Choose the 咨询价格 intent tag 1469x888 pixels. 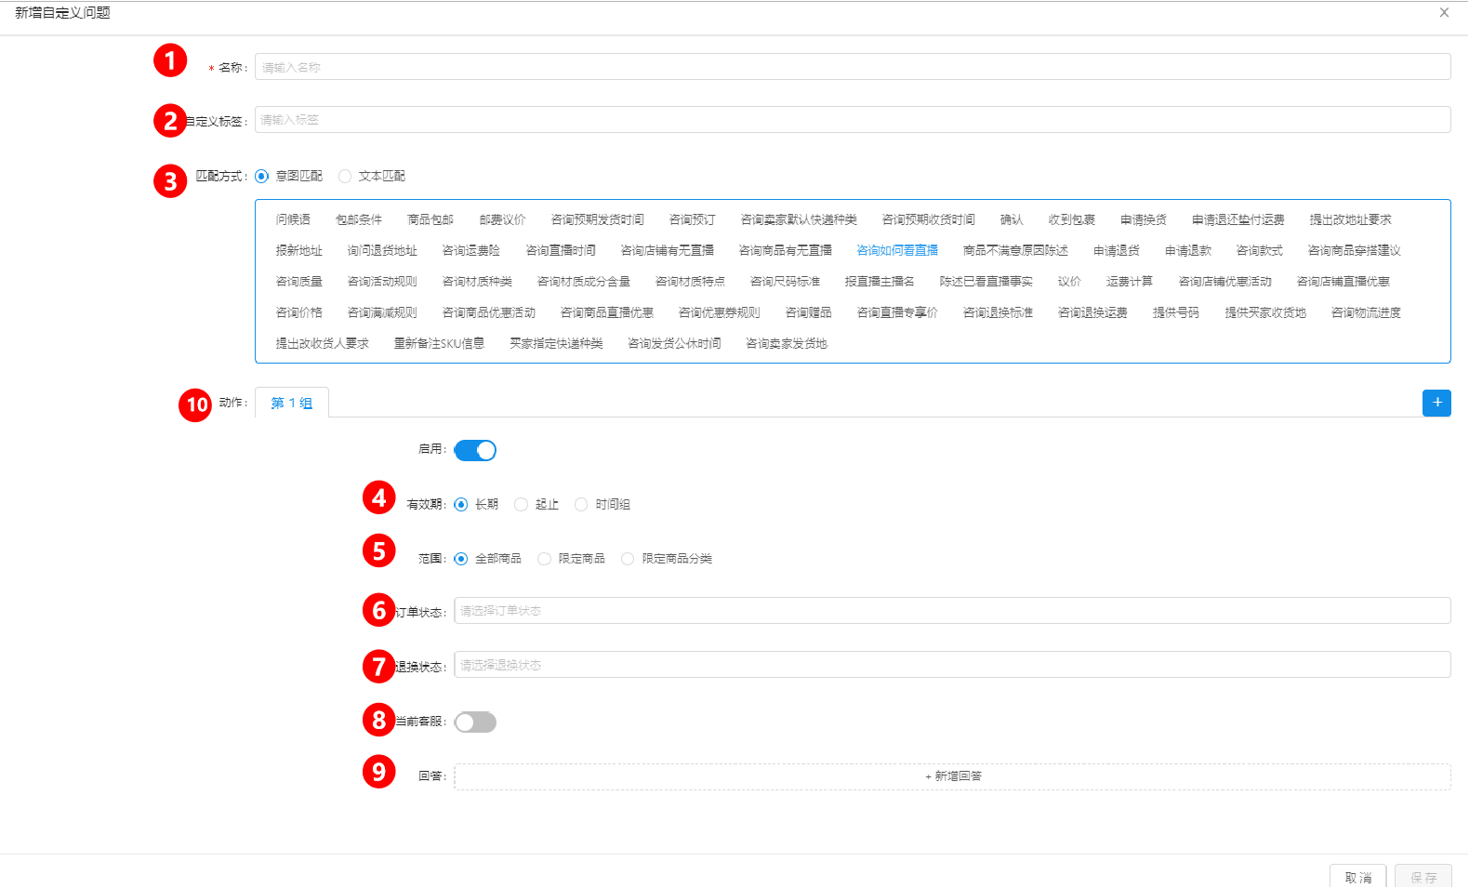coord(299,312)
